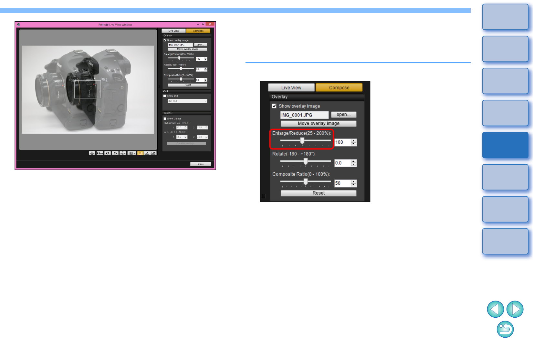This screenshot has width=533, height=338.
Task: Maximize the Remote Live View window
Action: [203, 24]
